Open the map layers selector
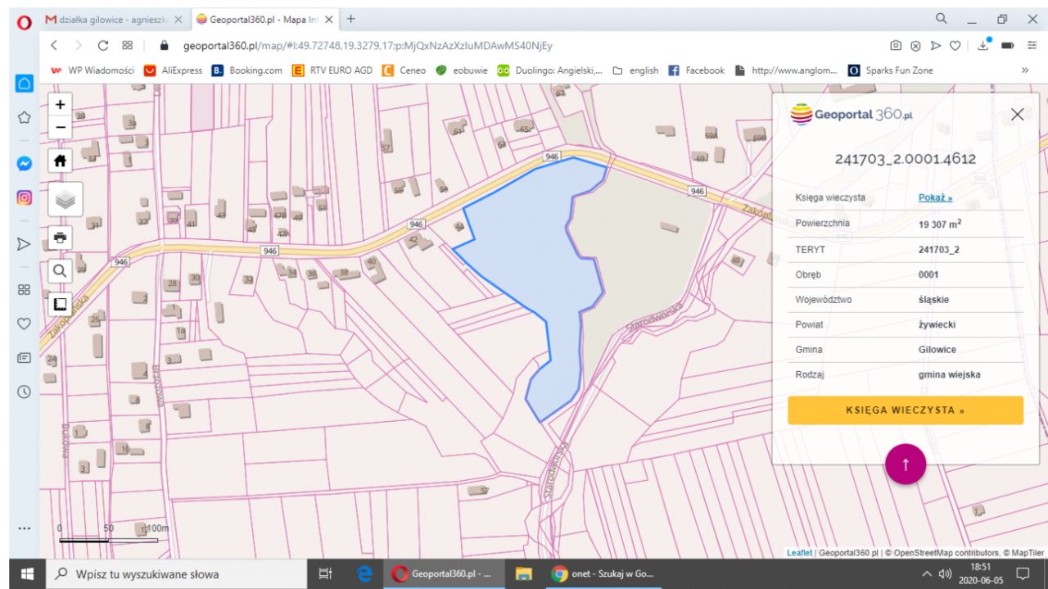This screenshot has width=1048, height=589. [x=65, y=199]
